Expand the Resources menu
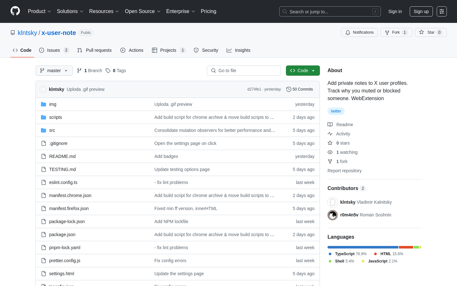 (104, 11)
